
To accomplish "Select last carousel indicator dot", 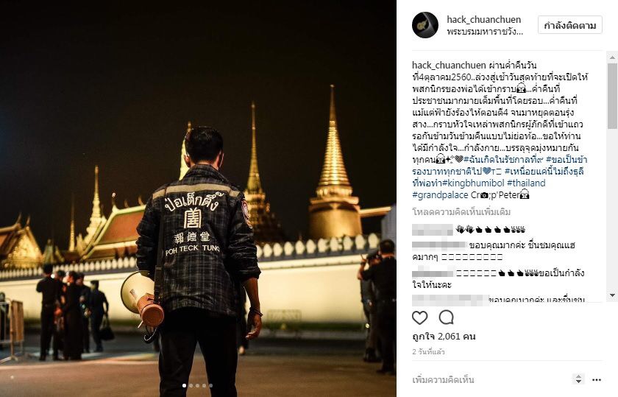I will 210,385.
